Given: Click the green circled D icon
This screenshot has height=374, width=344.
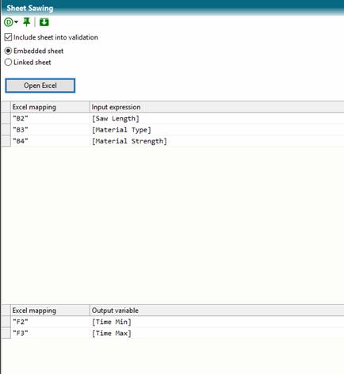Looking at the screenshot, I should 8,22.
